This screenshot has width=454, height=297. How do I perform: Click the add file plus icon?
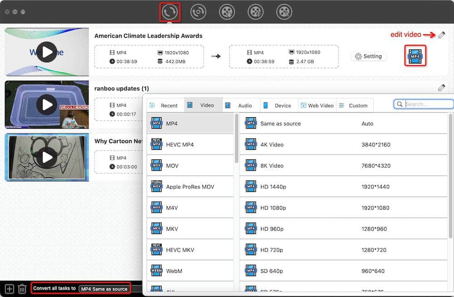pyautogui.click(x=9, y=288)
